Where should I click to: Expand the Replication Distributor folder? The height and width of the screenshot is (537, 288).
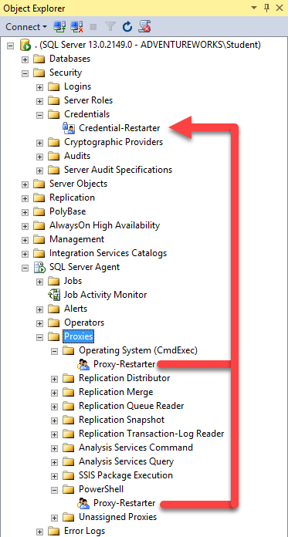point(54,378)
